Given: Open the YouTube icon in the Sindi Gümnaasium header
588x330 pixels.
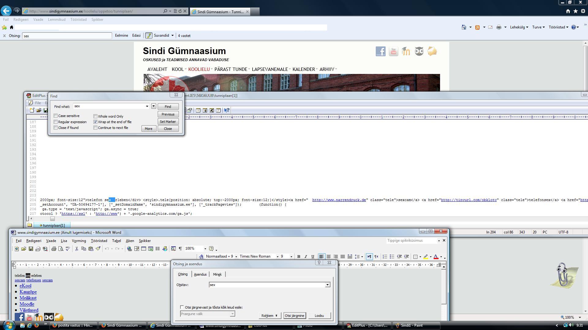Looking at the screenshot, I should click(393, 51).
